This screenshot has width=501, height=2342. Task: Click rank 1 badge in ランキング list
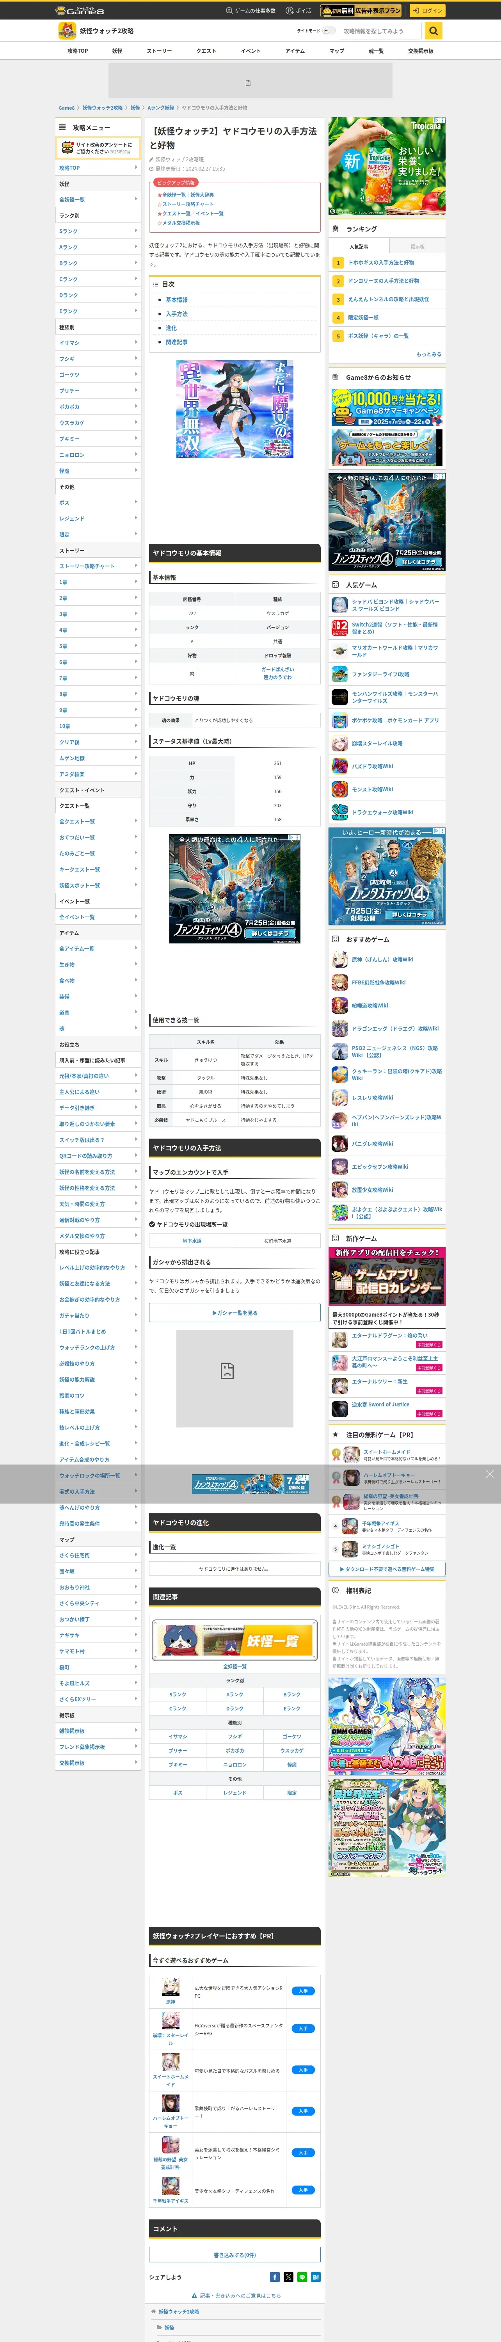pyautogui.click(x=338, y=263)
